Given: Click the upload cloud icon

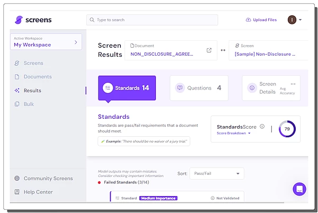Looking at the screenshot, I should click(x=248, y=20).
